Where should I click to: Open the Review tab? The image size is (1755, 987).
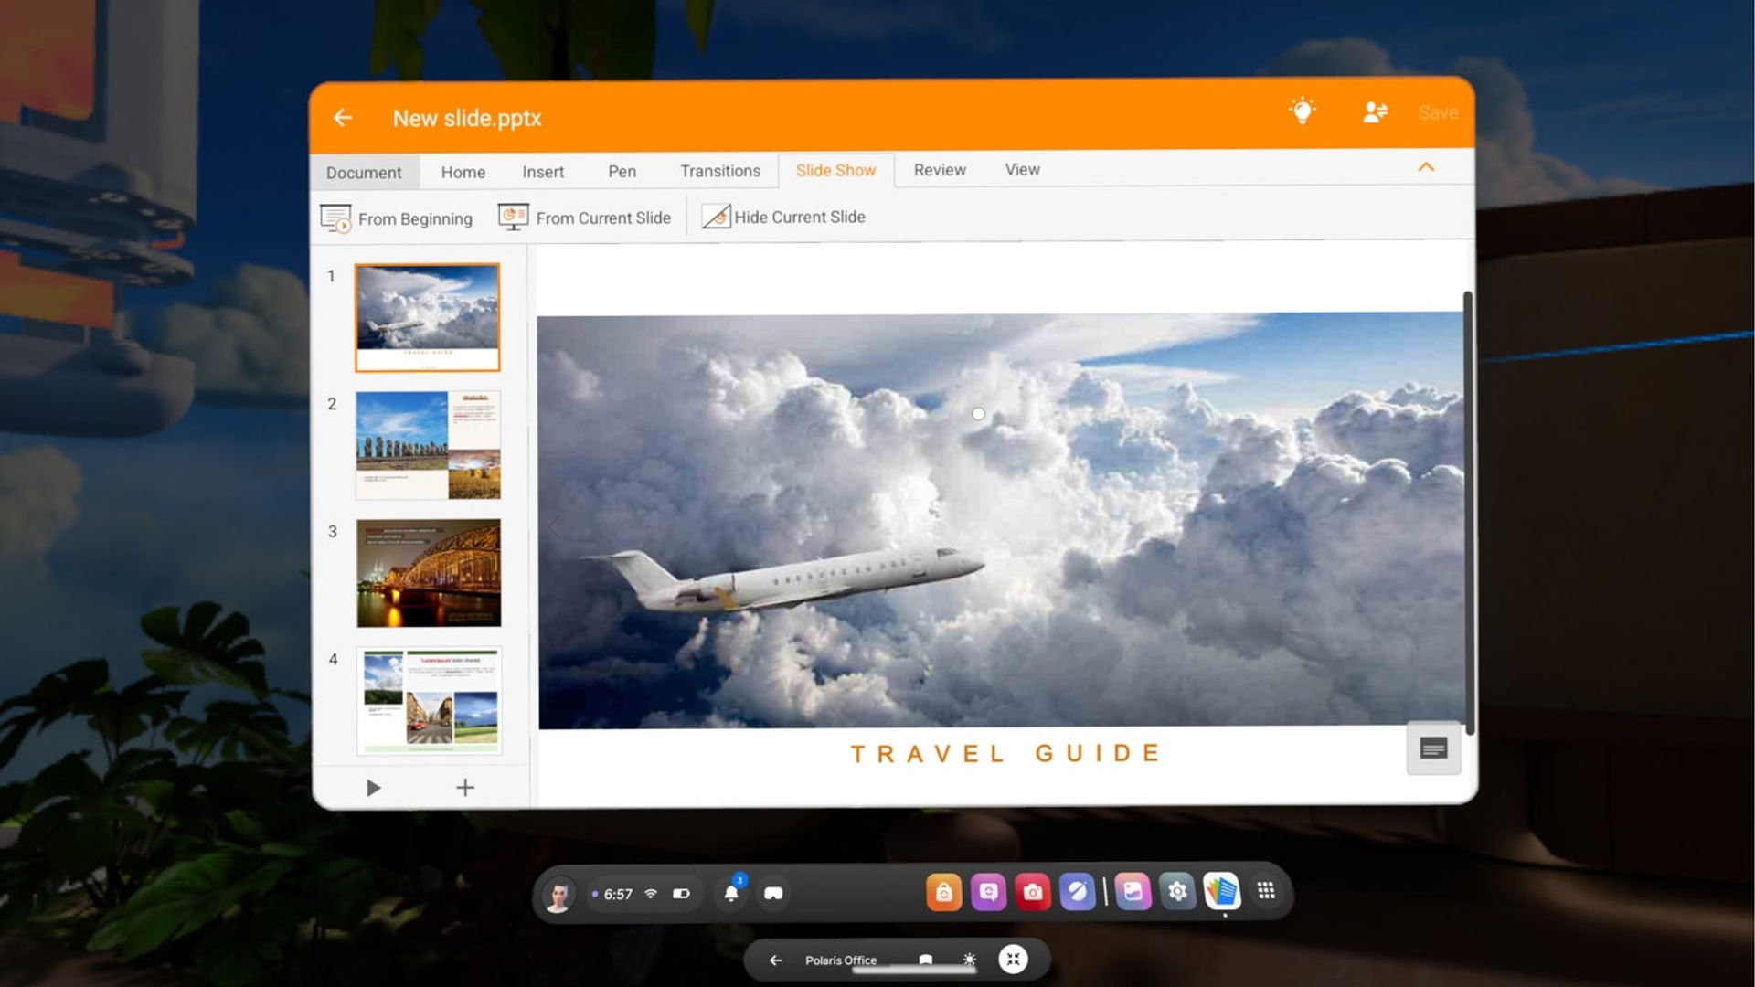[940, 170]
